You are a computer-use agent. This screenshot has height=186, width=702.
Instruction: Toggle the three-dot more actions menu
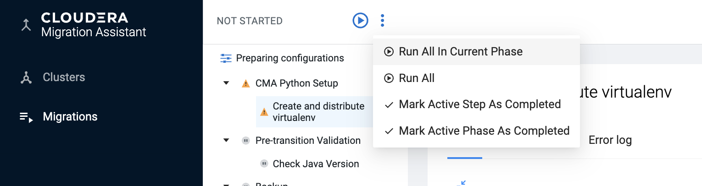[383, 21]
